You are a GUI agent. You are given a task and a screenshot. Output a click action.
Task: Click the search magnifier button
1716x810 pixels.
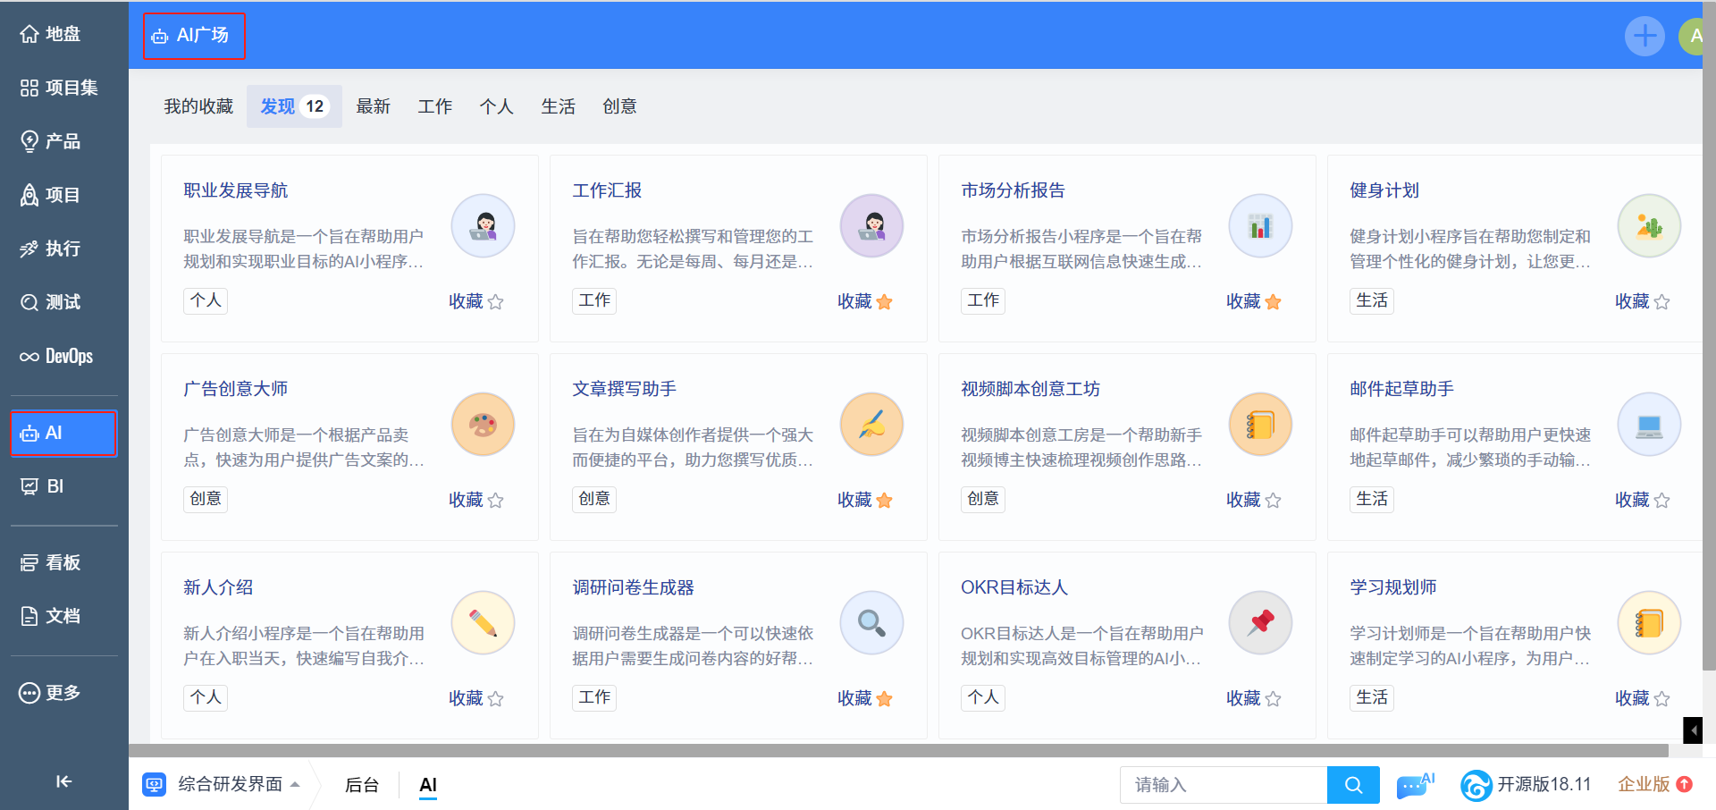coord(1353,785)
